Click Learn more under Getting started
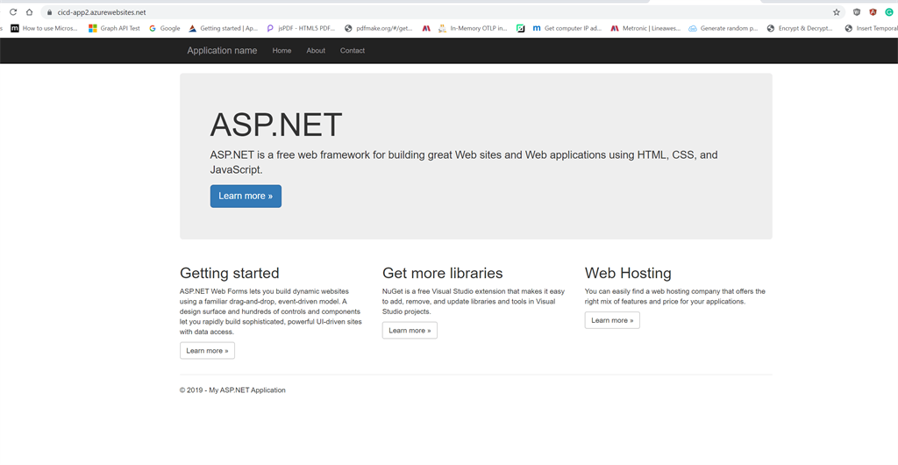Viewport: 898px width, 465px height. (x=207, y=350)
